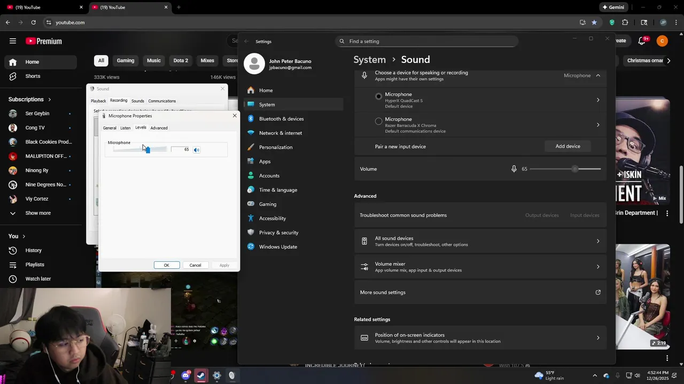Open Chrome JP profile avatar
The image size is (684, 384).
(663, 22)
